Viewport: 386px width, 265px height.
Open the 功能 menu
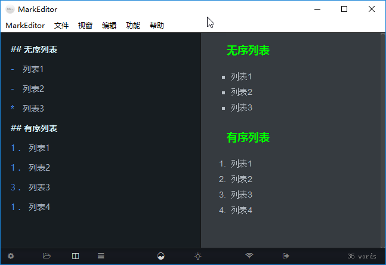(x=133, y=26)
